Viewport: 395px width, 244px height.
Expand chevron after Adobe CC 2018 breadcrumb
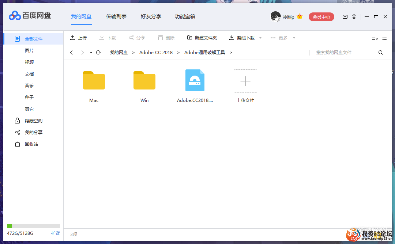click(178, 52)
